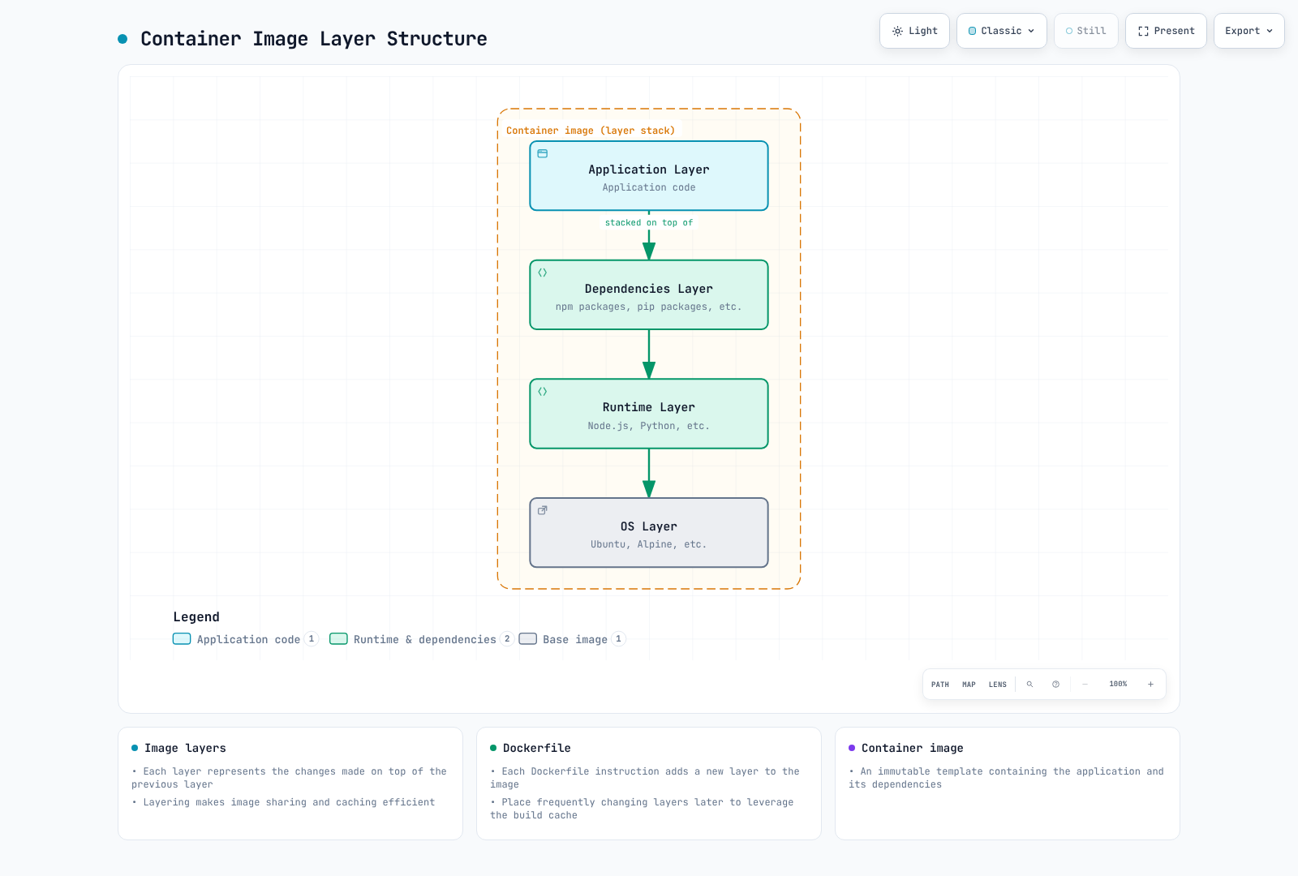
Task: Open the Export dropdown menu
Action: (x=1249, y=31)
